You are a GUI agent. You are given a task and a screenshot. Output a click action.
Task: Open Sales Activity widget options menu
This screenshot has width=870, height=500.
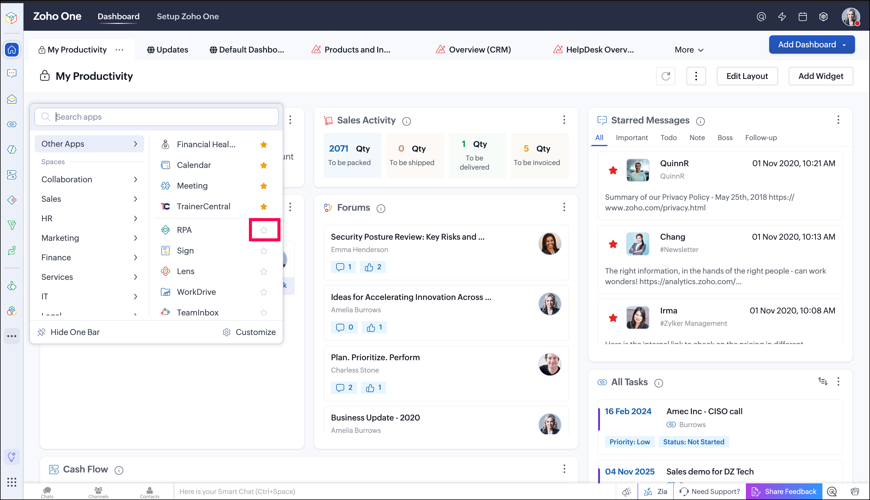click(x=564, y=120)
